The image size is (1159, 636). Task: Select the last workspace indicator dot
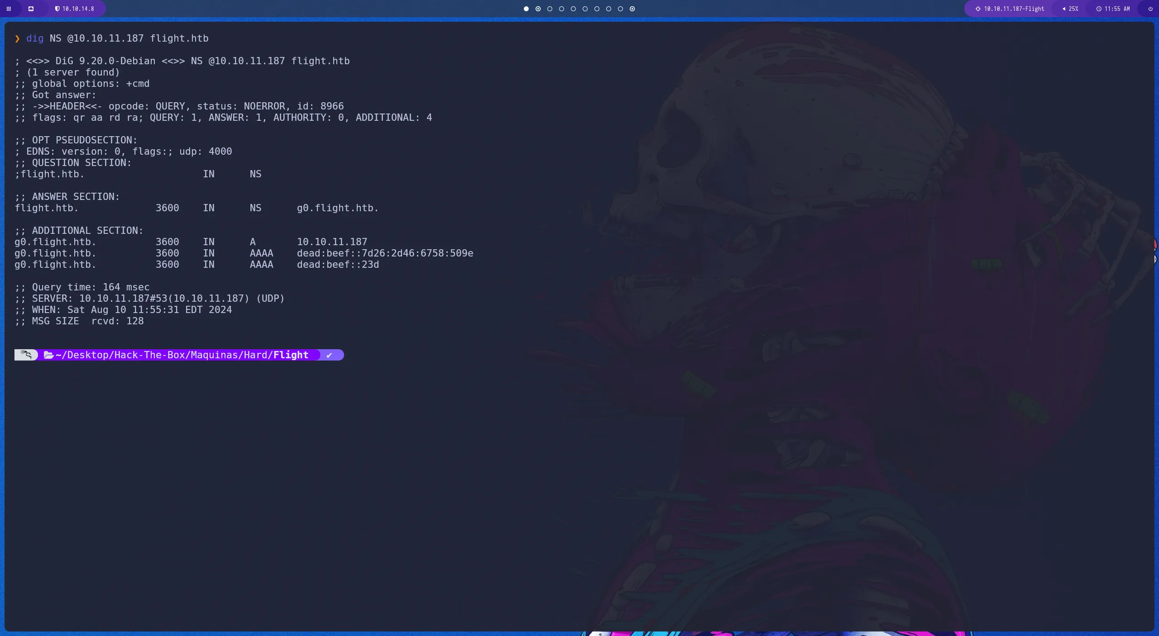click(x=632, y=9)
